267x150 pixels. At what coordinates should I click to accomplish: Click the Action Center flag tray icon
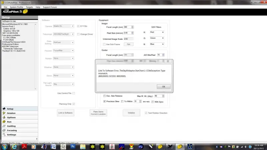229,147
